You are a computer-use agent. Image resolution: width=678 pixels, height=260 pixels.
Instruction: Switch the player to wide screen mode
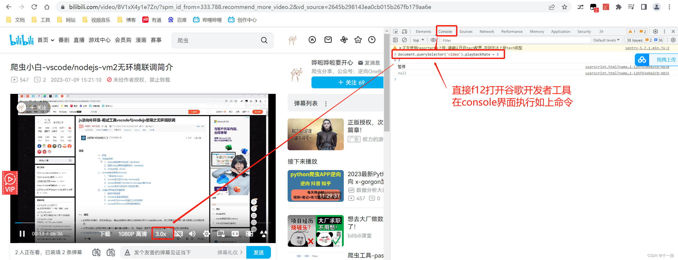click(x=235, y=234)
